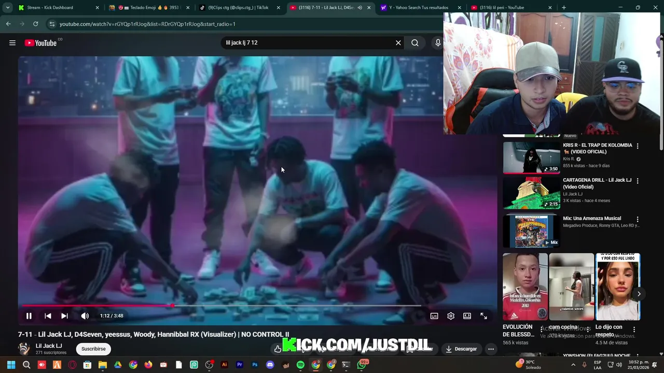Mute the playing Lil Jack tab's audio

[359, 8]
